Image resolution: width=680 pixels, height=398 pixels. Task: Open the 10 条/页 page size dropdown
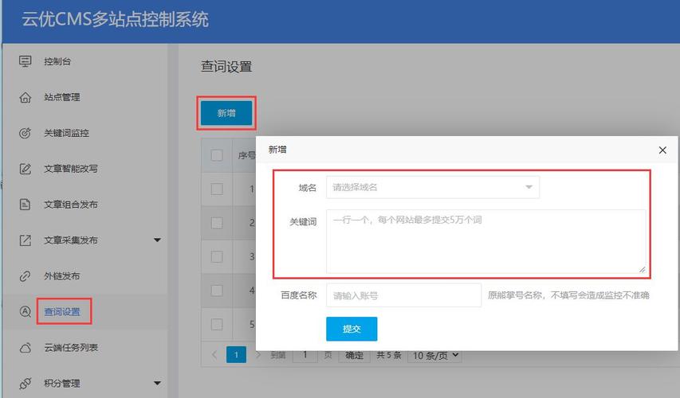coord(434,356)
